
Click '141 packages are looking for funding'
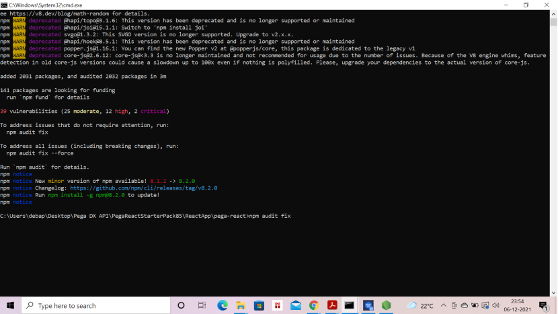click(x=58, y=90)
